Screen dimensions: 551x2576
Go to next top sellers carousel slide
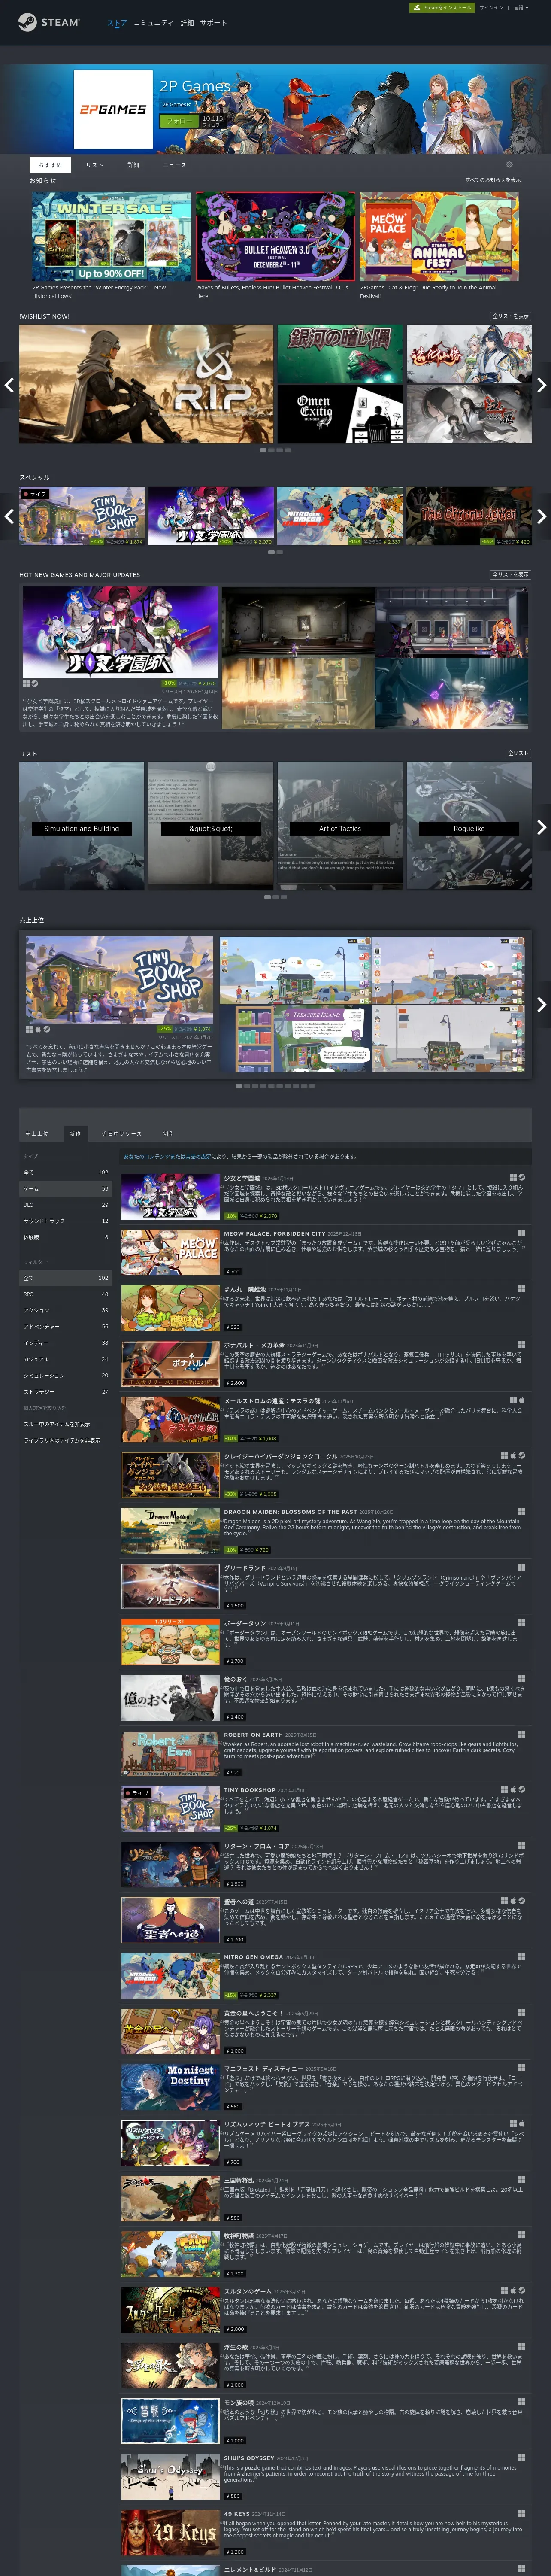point(541,1005)
